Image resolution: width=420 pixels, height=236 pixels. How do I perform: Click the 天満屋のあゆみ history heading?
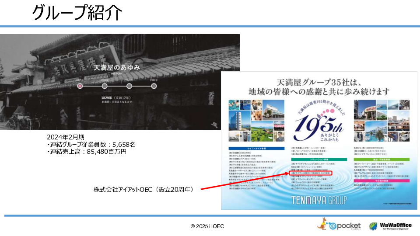117,68
